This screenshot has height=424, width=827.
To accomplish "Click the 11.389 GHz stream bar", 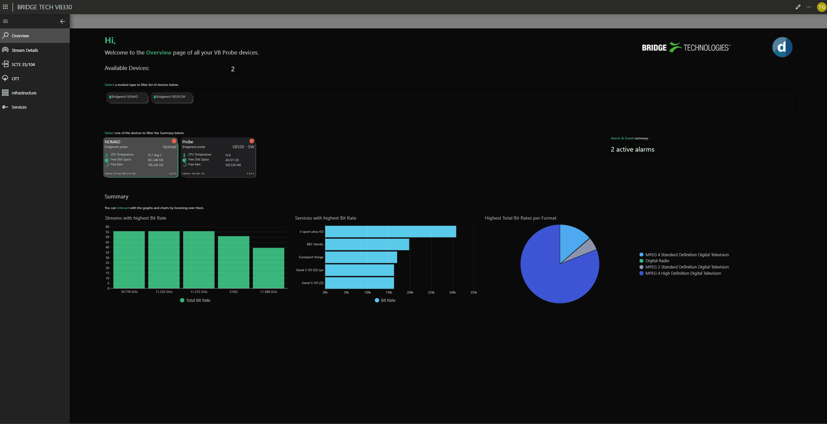I will [269, 268].
